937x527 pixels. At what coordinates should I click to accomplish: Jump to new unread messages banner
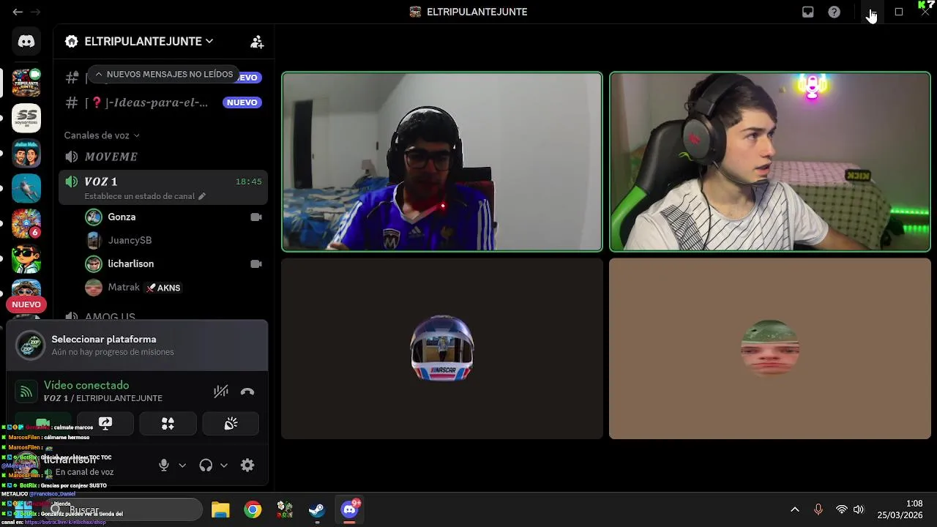point(164,74)
